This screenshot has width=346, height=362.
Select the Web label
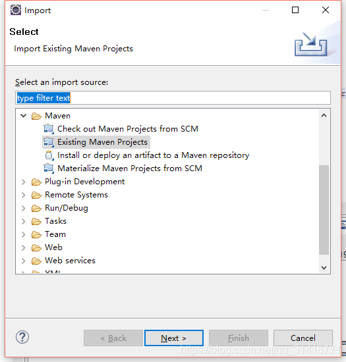click(53, 247)
